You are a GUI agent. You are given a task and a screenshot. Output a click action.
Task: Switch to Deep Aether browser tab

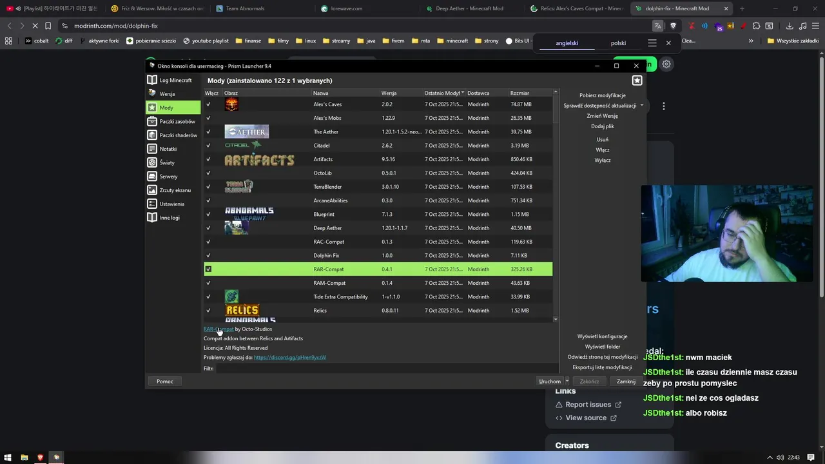tap(470, 8)
